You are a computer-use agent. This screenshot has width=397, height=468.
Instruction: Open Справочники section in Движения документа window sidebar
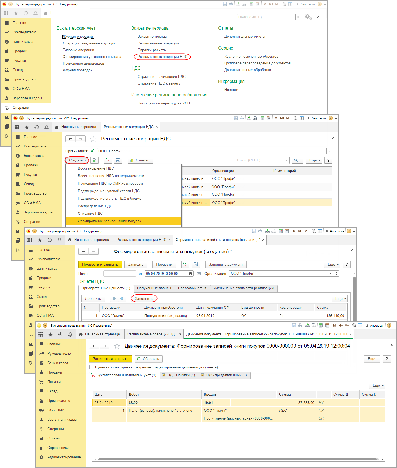(58, 448)
